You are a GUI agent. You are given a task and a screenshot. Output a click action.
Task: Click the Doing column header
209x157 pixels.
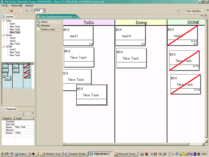pos(141,23)
